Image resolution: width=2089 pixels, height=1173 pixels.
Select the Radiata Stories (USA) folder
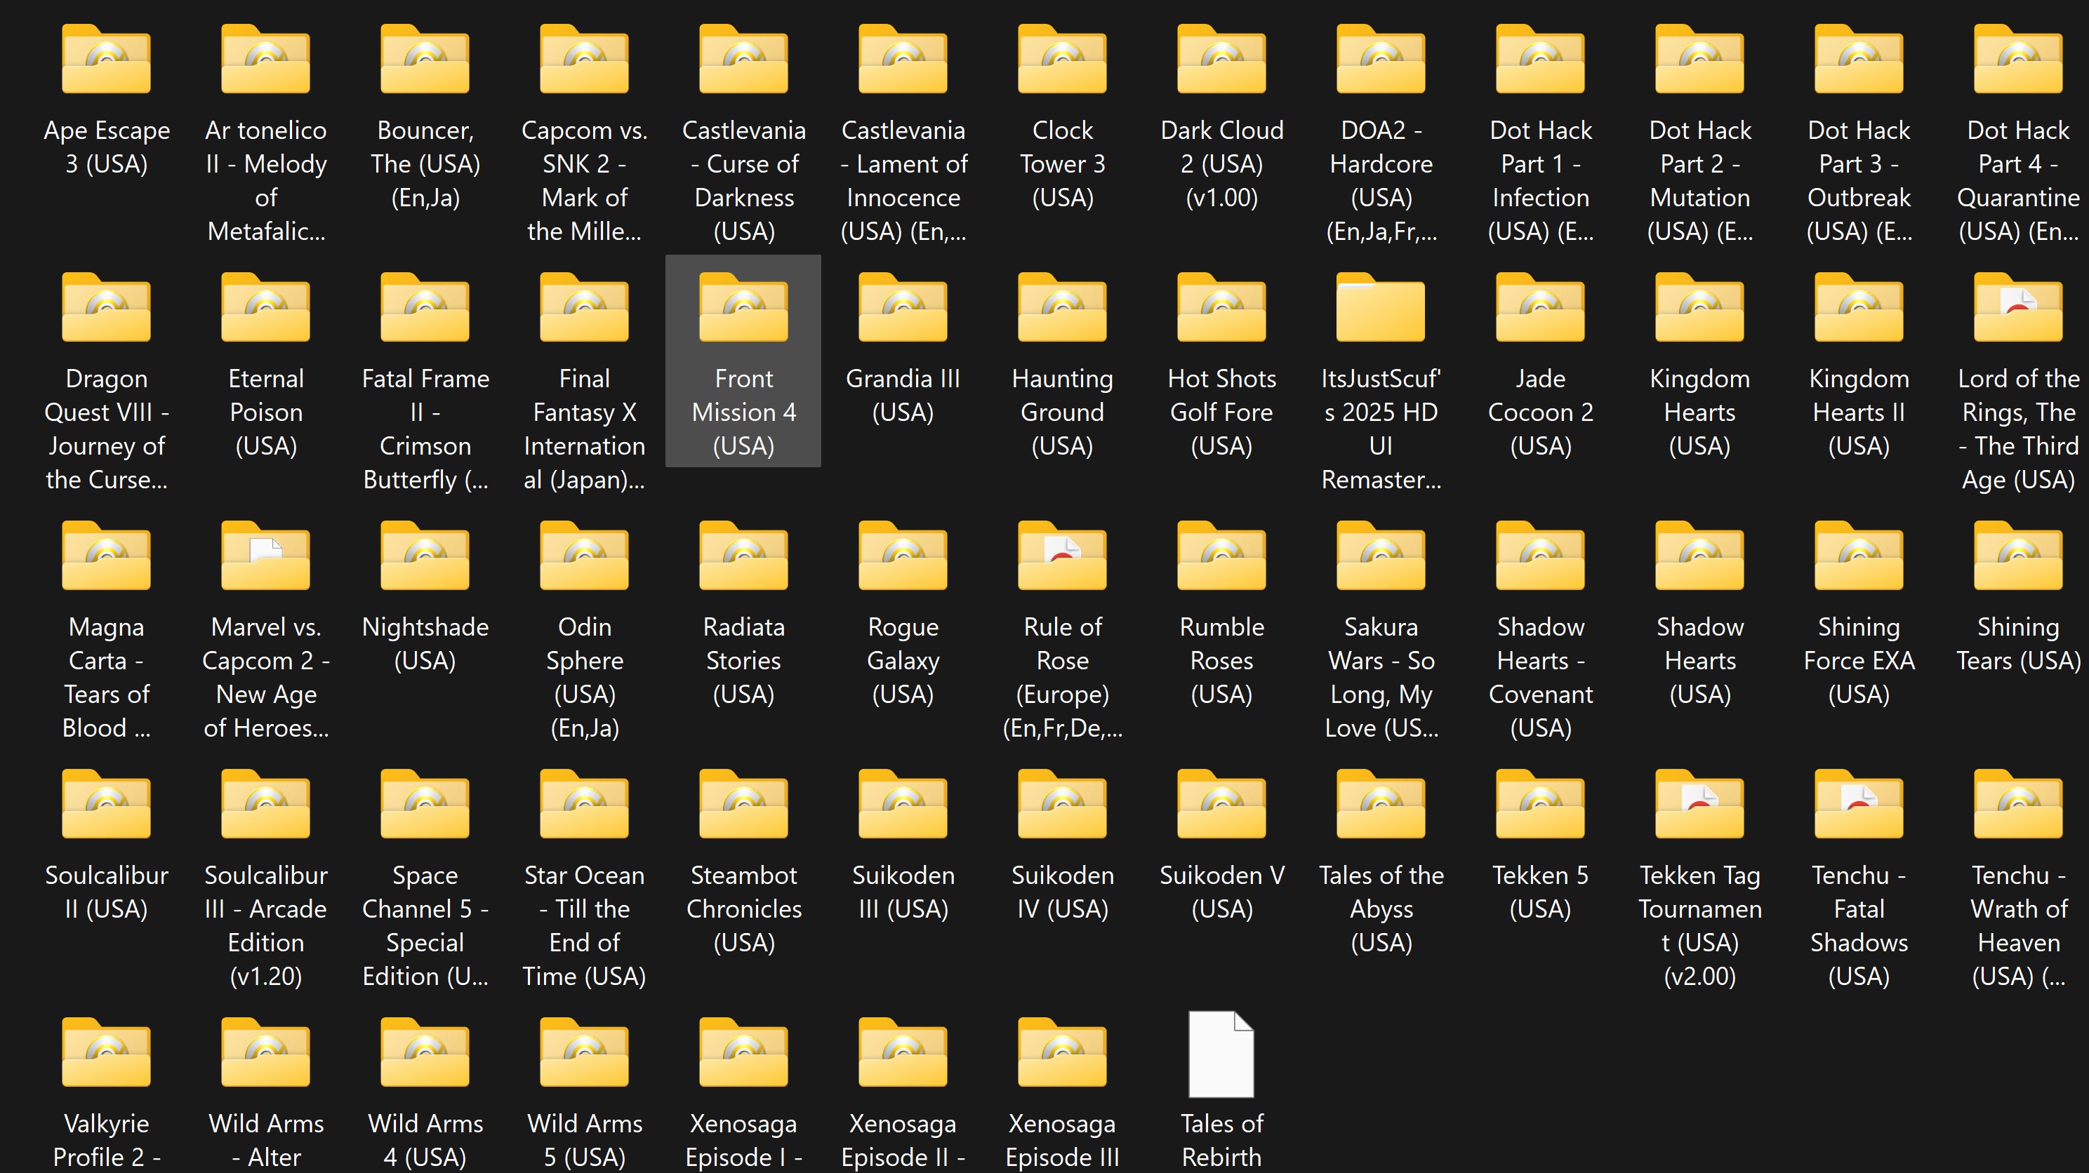pyautogui.click(x=743, y=556)
